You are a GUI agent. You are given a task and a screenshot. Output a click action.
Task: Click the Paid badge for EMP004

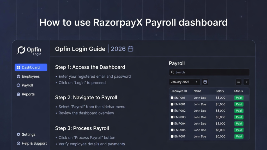click(239, 124)
